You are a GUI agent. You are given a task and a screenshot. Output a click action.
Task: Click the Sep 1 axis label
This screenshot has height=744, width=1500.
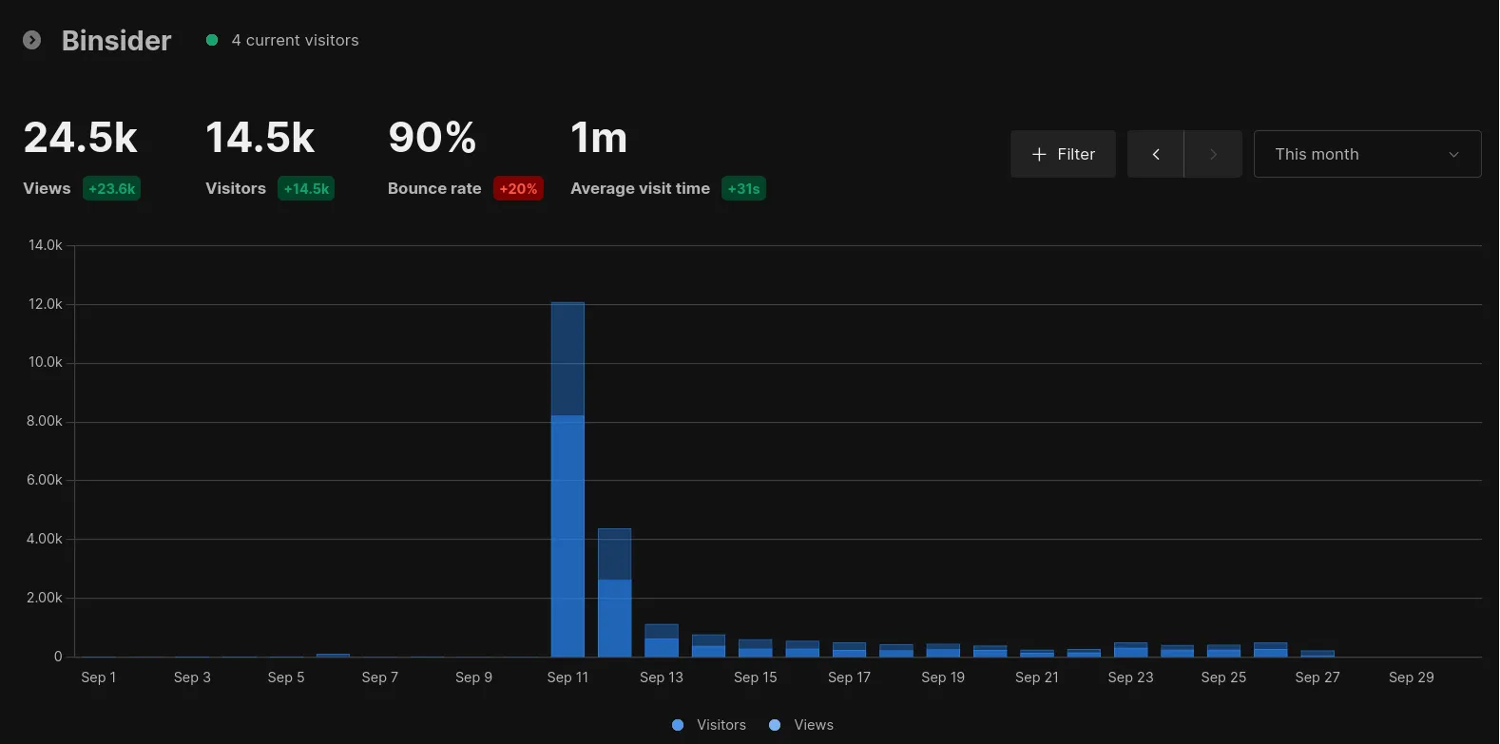[99, 677]
